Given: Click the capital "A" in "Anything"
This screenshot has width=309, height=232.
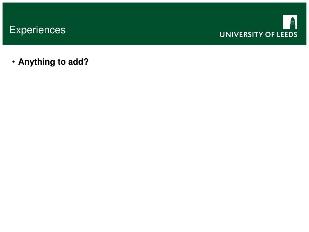Looking at the screenshot, I should [x=21, y=62].
